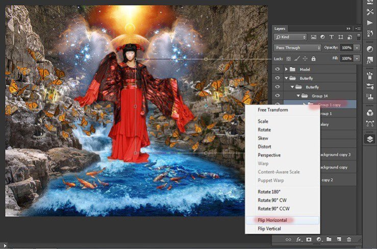This screenshot has height=249, width=377.
Task: Switch to the Layers tab
Action: (x=280, y=29)
